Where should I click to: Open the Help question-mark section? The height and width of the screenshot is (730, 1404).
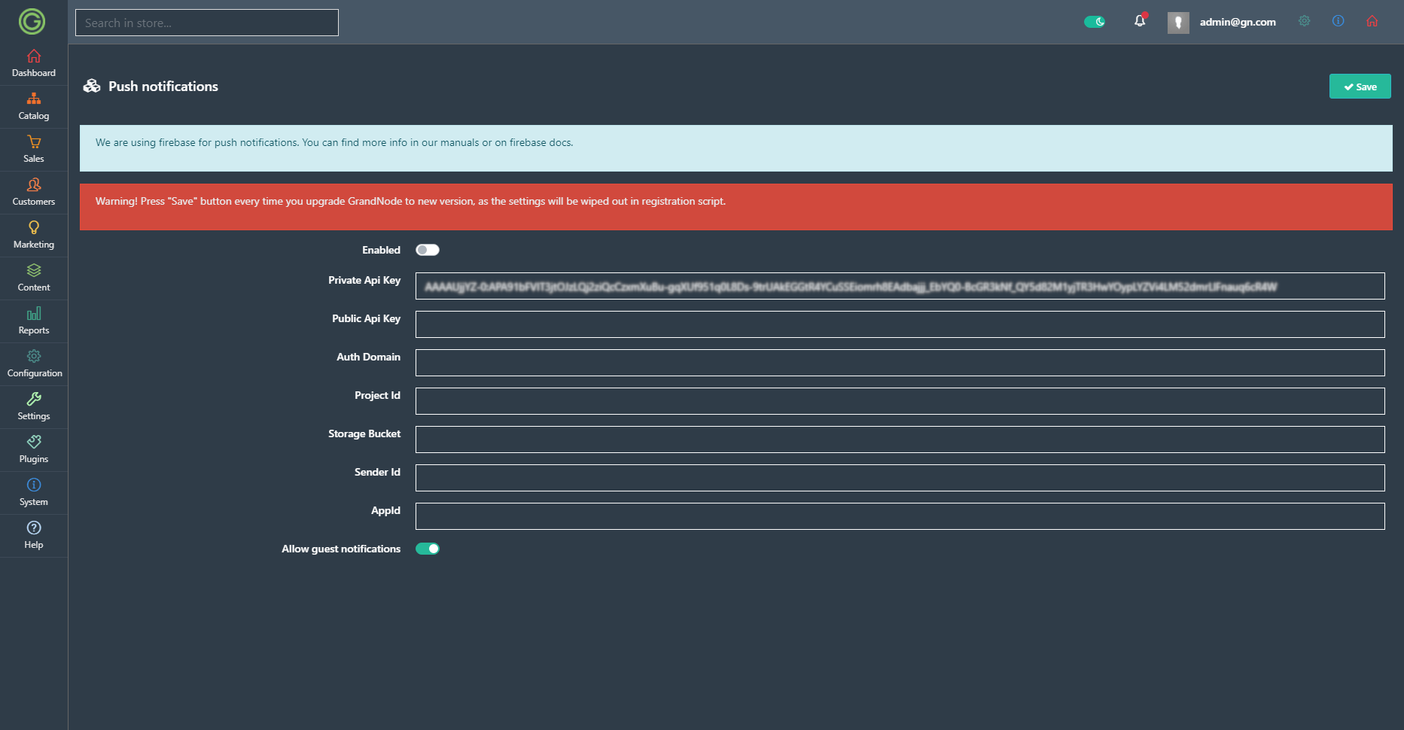pyautogui.click(x=34, y=536)
